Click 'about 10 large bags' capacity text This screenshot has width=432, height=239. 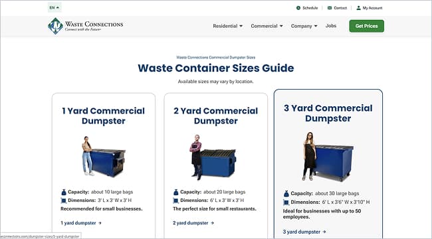coord(112,192)
